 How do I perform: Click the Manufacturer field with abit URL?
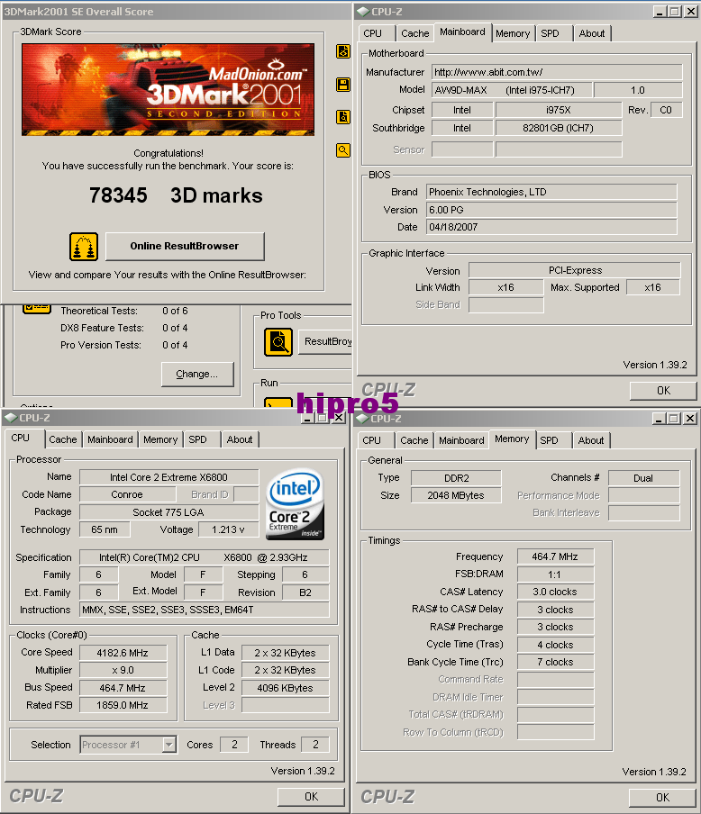tap(557, 72)
